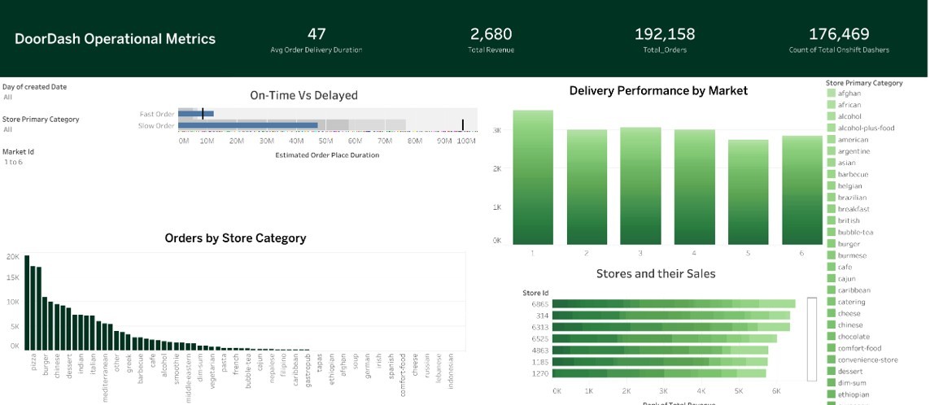Click the vegetarian axis label in Orders chart
This screenshot has width=930, height=405.
(x=212, y=370)
